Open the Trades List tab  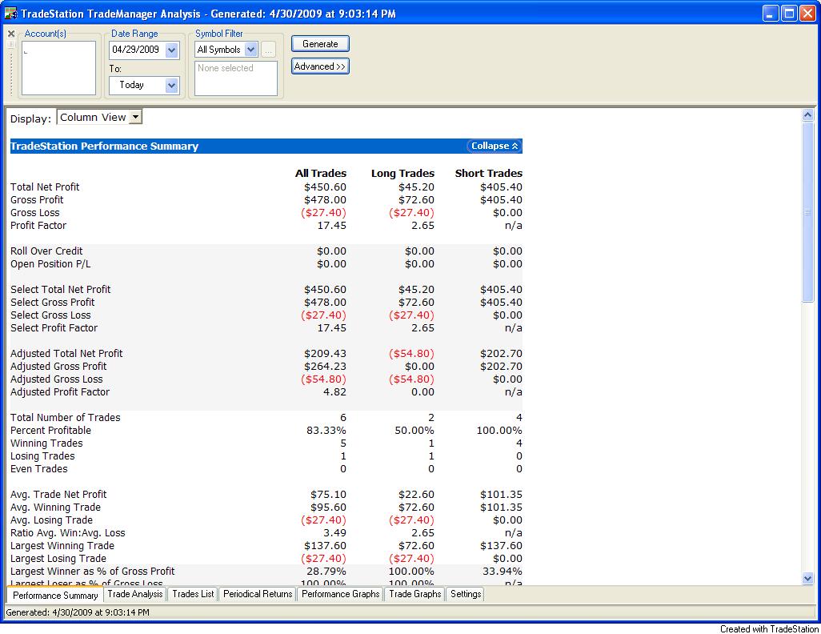tap(193, 594)
